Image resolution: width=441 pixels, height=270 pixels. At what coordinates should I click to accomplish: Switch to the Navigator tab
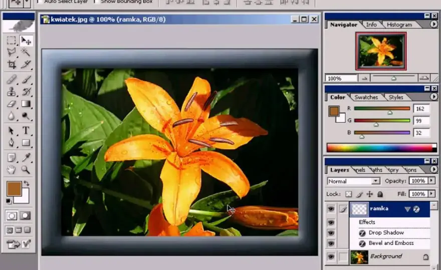(343, 24)
